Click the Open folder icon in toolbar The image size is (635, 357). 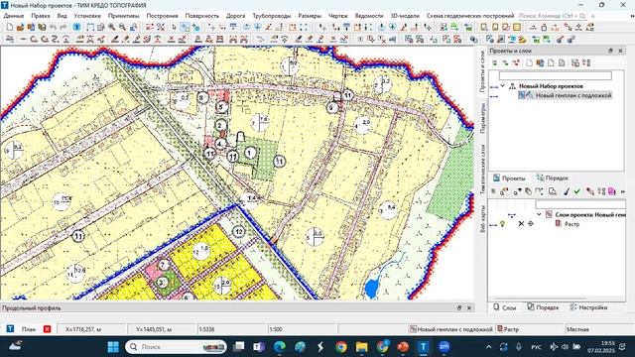(x=20, y=28)
